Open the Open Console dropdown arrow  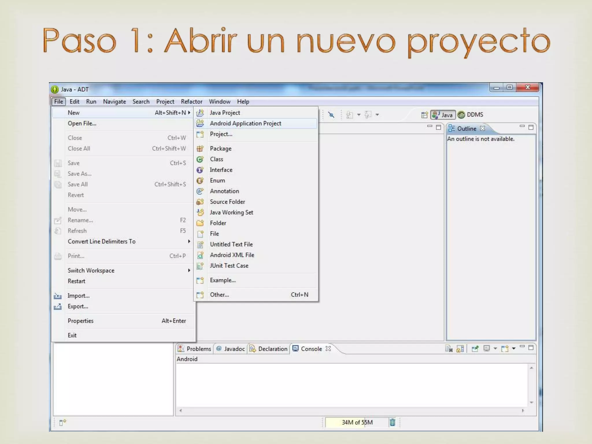point(514,349)
